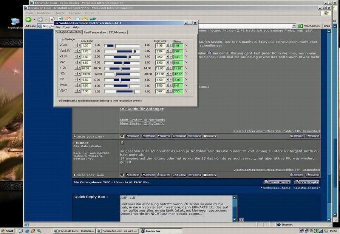Click the pm button in the 17:57 post row
This screenshot has height=234, width=340.
[x=148, y=136]
